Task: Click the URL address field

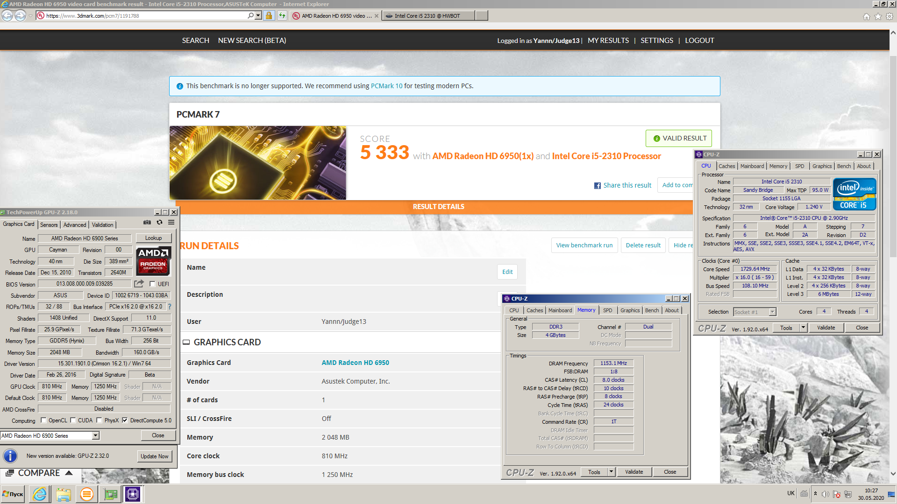Action: coord(145,16)
